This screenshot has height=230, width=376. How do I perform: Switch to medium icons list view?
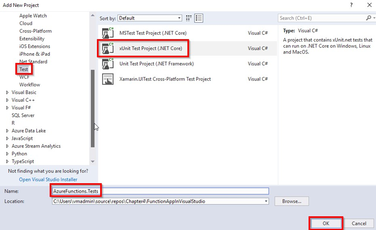pos(199,18)
